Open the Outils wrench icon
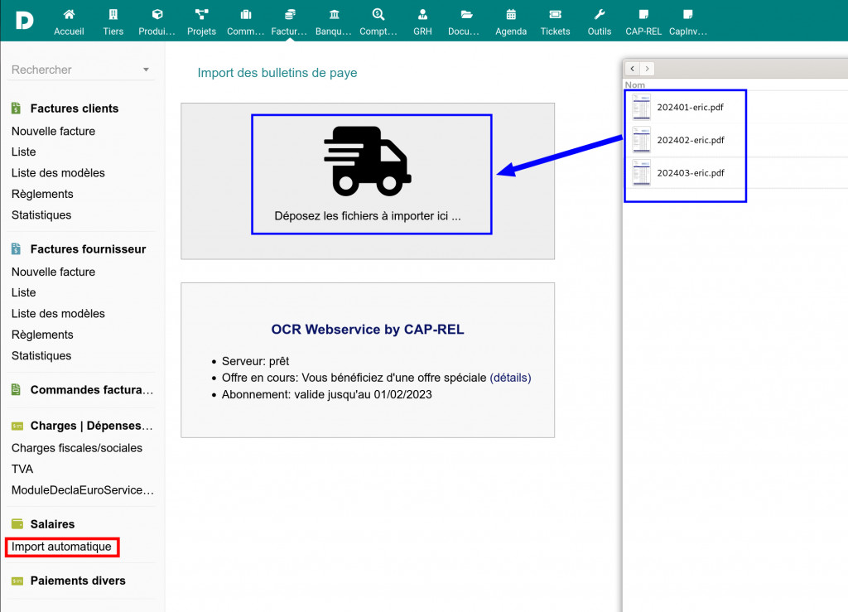This screenshot has height=612, width=848. click(x=600, y=15)
